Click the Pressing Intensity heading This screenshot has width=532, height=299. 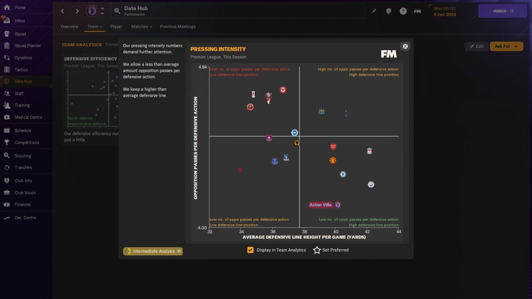click(x=218, y=49)
